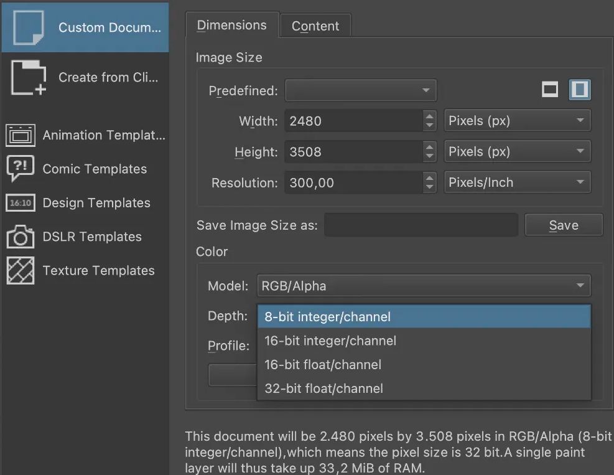Screen dimensions: 614x475
Task: Open the DSLR Templates category
Action: click(x=21, y=237)
